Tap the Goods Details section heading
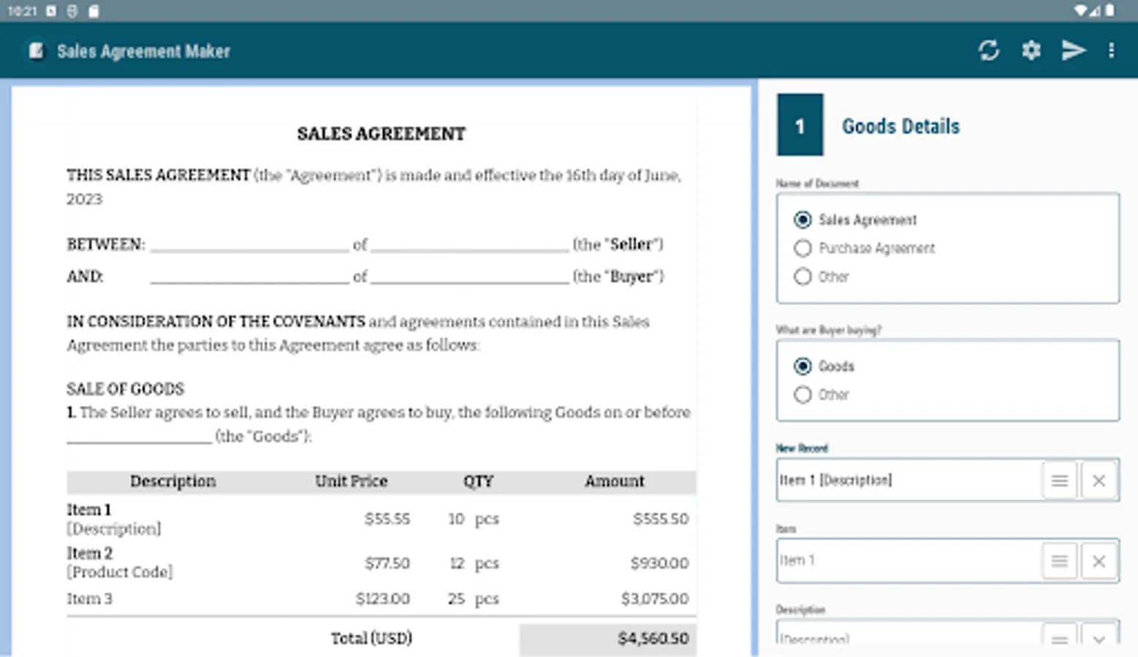1138x657 pixels. pyautogui.click(x=900, y=126)
